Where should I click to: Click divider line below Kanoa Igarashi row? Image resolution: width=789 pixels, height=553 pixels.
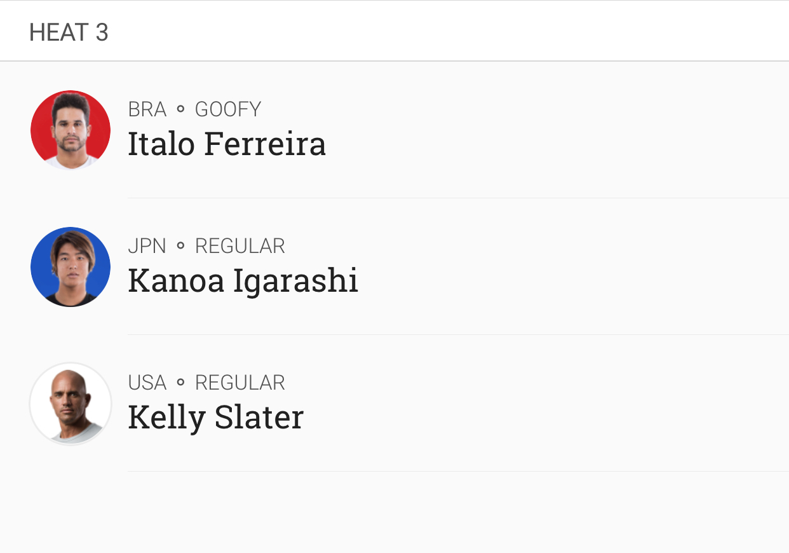457,334
